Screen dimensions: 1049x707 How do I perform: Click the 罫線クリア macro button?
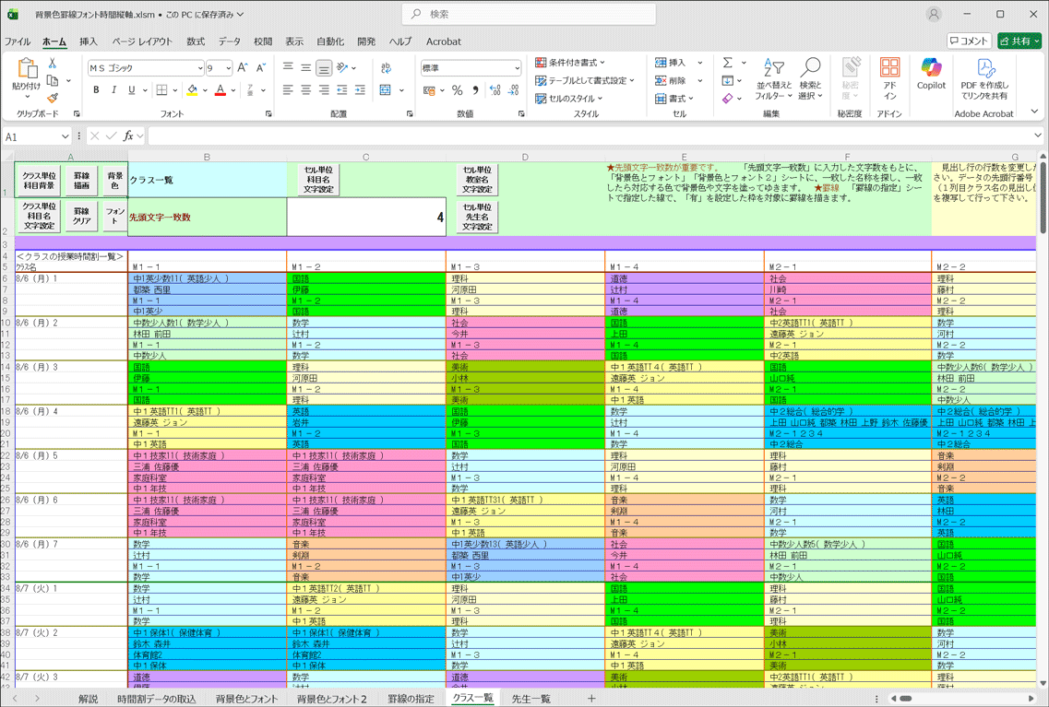pyautogui.click(x=82, y=217)
